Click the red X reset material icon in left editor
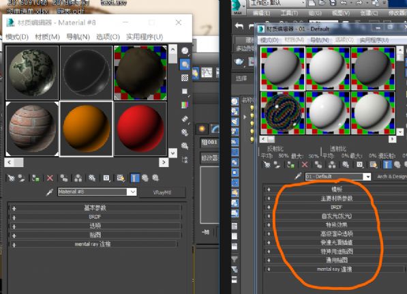 [x=50, y=178]
